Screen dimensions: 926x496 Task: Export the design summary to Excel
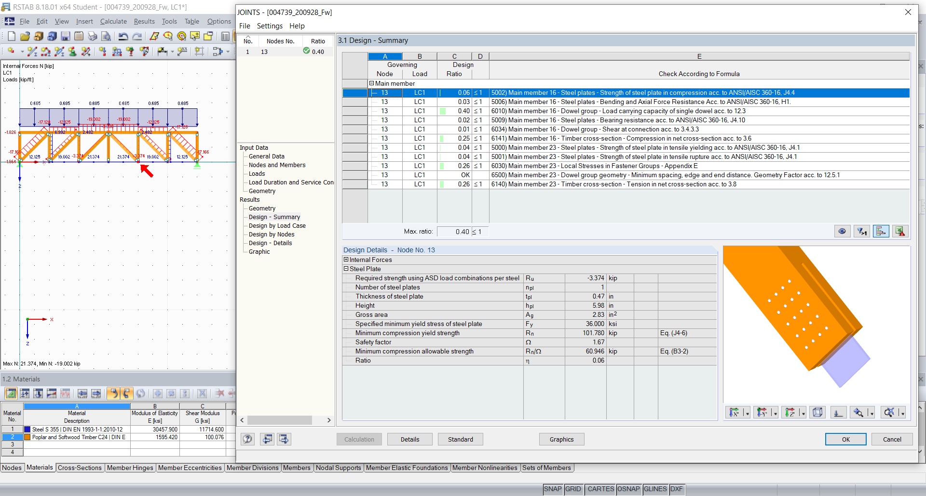point(900,231)
